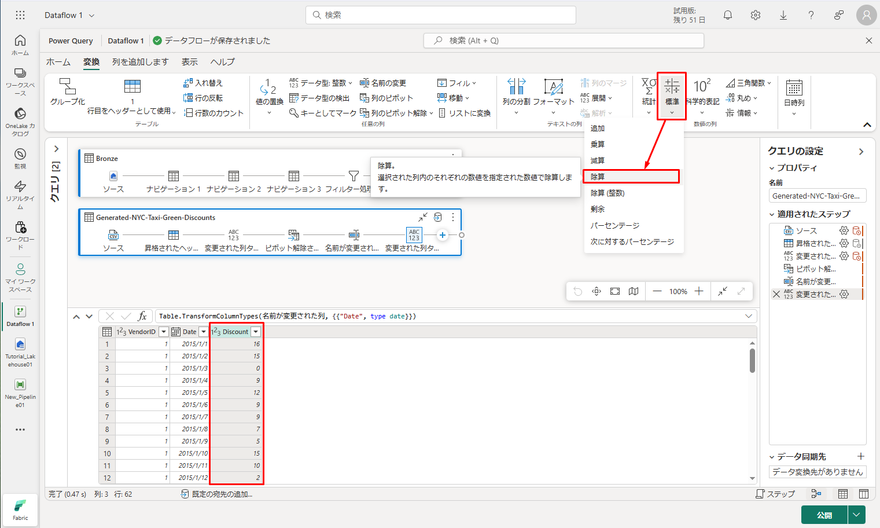Screen dimensions: 880x528
Task: Expand the クエリ pane chevron
Action: (56, 149)
